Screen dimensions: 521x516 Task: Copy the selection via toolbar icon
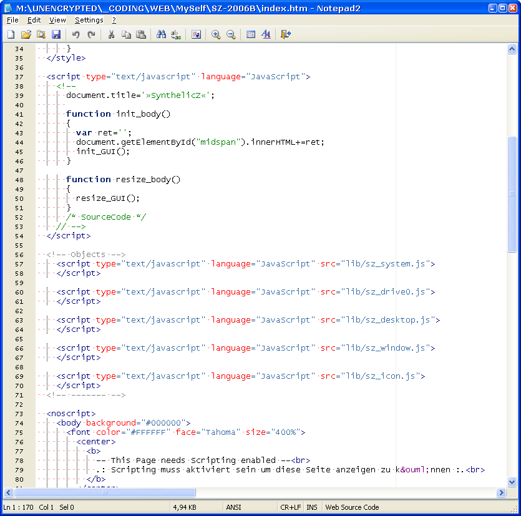point(126,34)
